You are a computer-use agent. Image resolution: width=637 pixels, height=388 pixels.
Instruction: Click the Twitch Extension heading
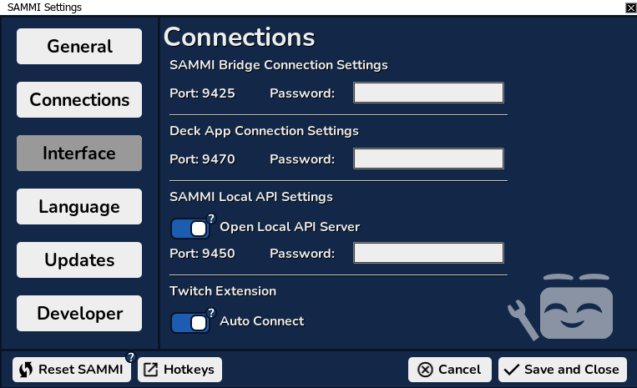223,291
